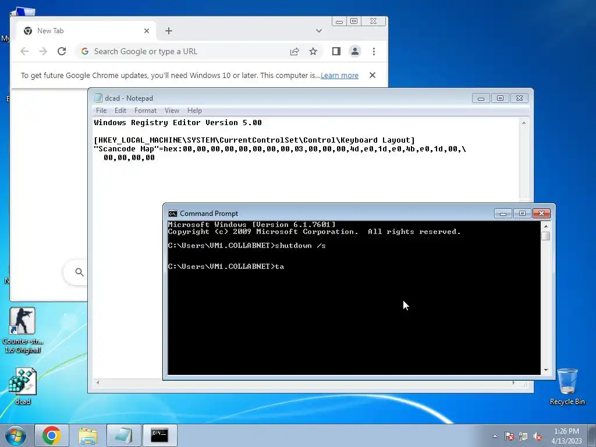Switch to Notepad via taskbar
This screenshot has width=596, height=447.
pyautogui.click(x=123, y=435)
